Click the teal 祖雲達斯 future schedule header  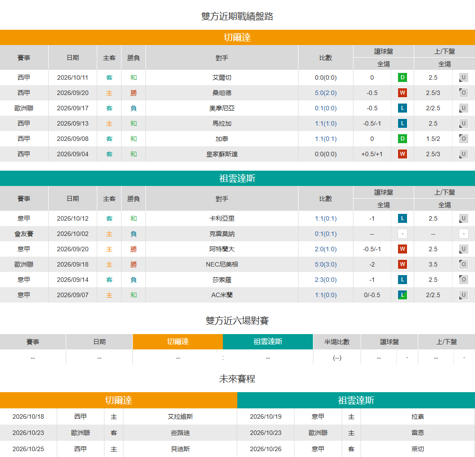pyautogui.click(x=356, y=400)
